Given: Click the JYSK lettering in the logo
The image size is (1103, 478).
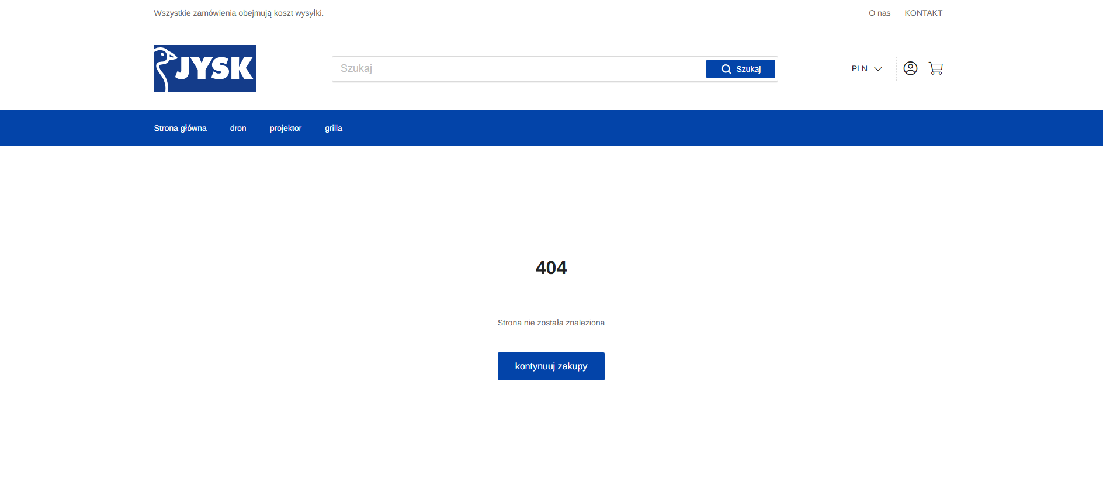Looking at the screenshot, I should 214,68.
